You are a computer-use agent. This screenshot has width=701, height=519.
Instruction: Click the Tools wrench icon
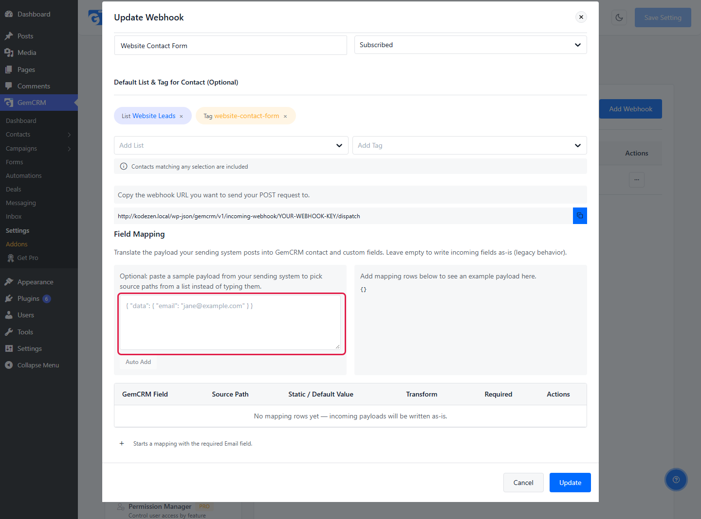[9, 332]
